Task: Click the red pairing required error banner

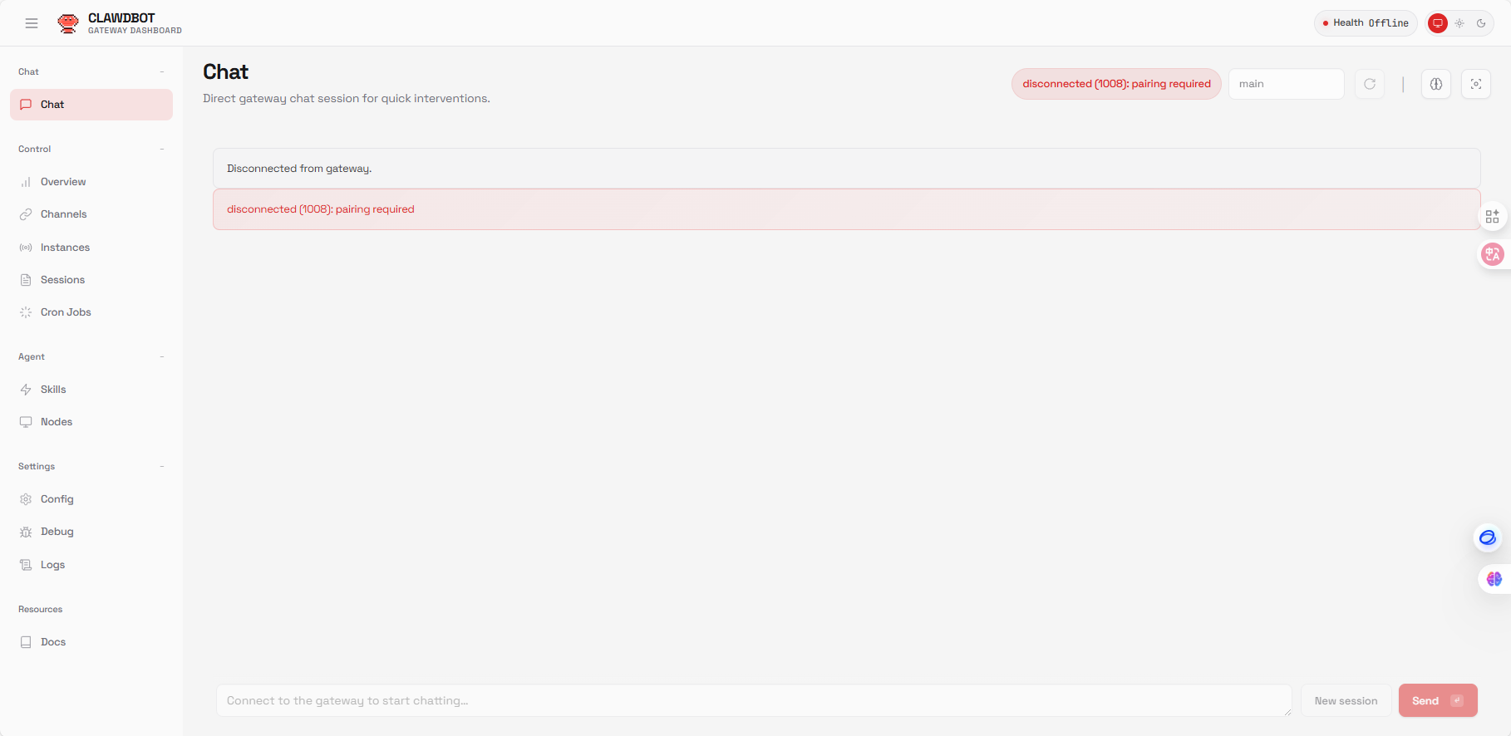Action: click(x=847, y=209)
